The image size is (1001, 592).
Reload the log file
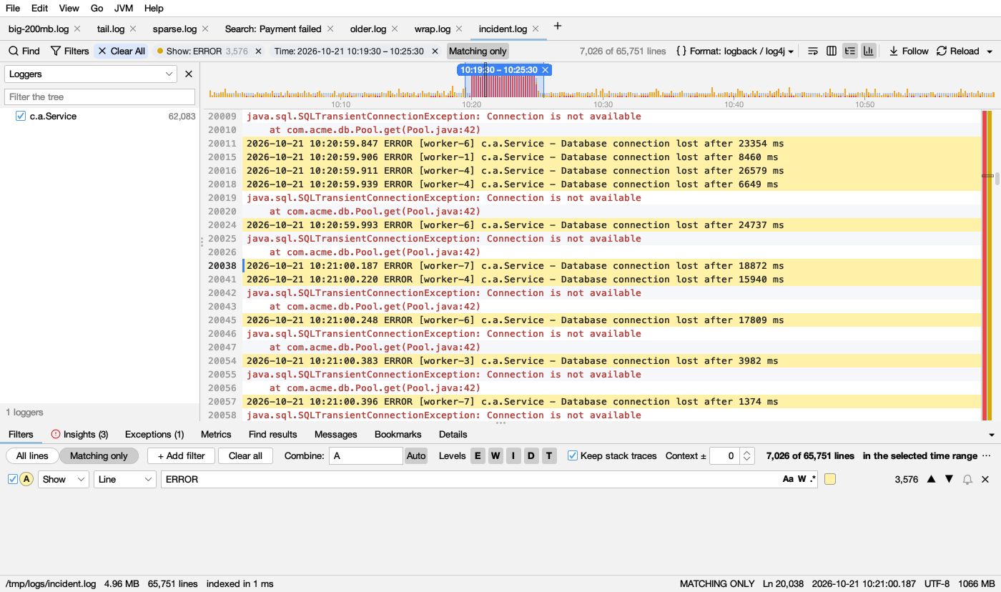(958, 51)
